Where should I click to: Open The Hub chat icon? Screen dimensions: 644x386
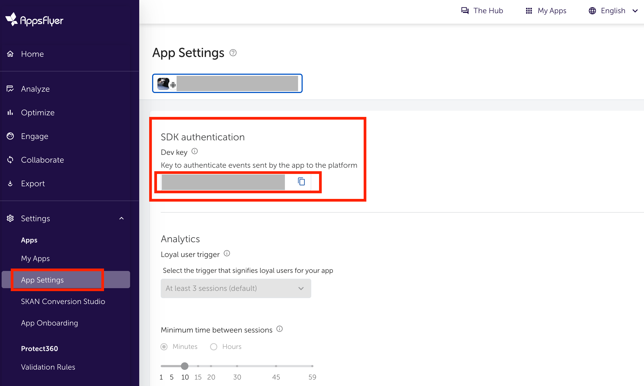point(465,11)
